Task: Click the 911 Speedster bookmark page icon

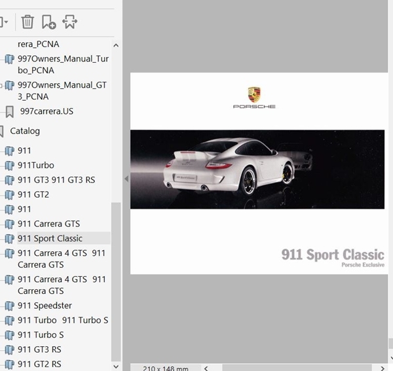Action: tap(10, 306)
